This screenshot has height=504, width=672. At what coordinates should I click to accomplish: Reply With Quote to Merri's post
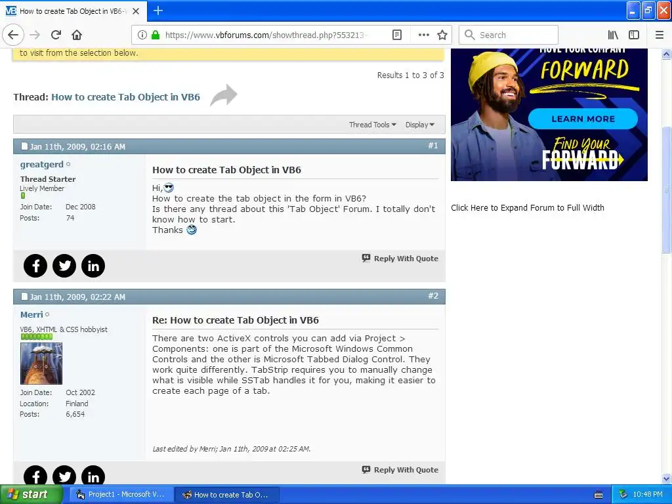coord(400,470)
